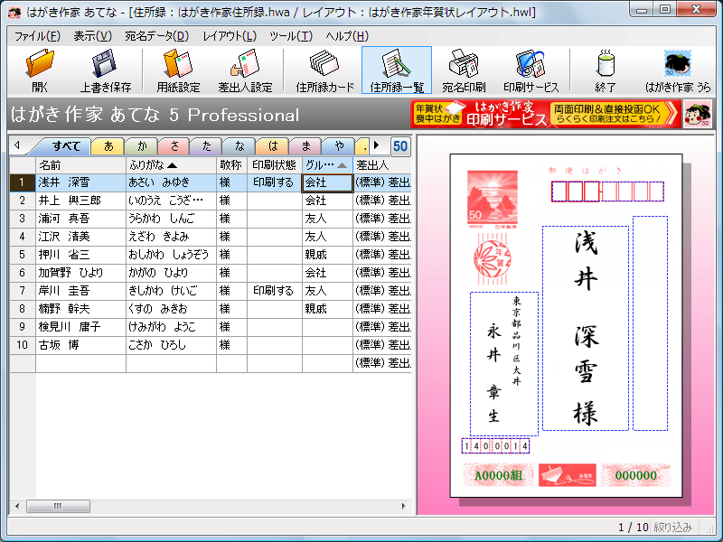Launch はがき作家 うら from toolbar
Viewport: 723px width, 542px height.
coord(678,70)
